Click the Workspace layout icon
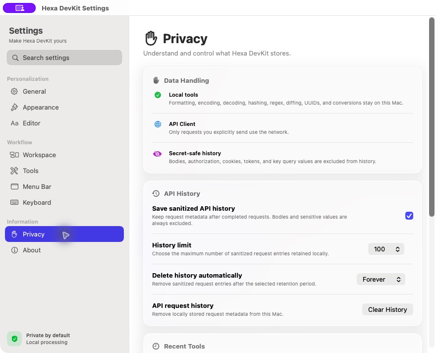 coord(14,155)
